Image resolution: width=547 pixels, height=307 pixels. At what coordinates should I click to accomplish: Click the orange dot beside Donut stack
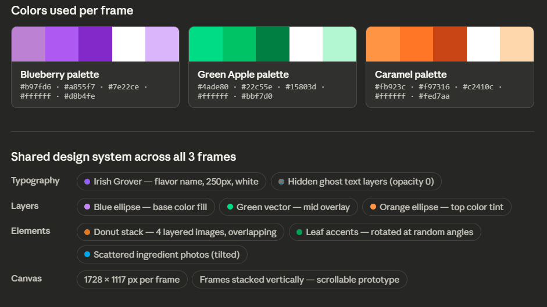pos(87,232)
